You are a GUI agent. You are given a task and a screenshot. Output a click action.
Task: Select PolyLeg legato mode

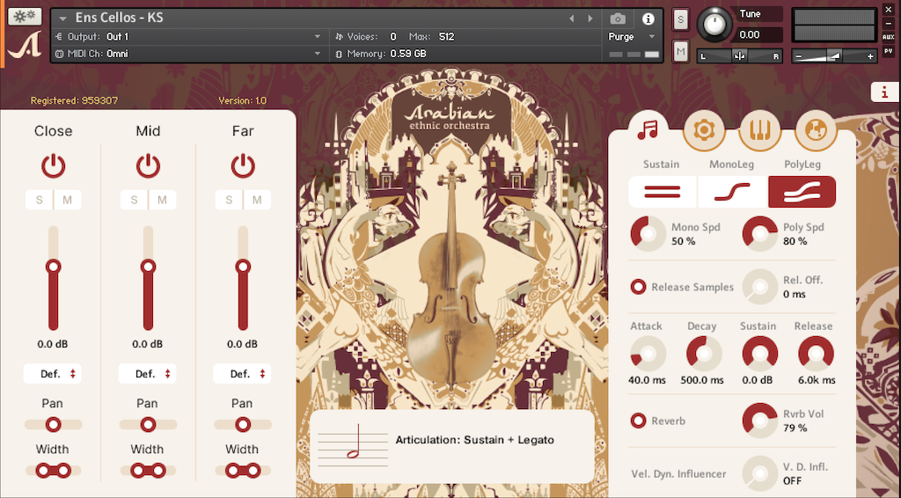802,192
